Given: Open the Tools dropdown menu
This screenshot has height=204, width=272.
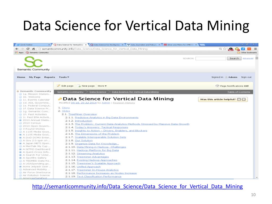Looking at the screenshot, I should [x=64, y=77].
